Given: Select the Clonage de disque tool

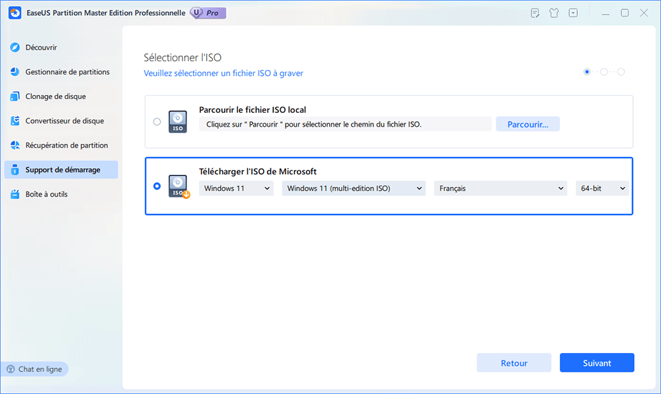Looking at the screenshot, I should 51,96.
